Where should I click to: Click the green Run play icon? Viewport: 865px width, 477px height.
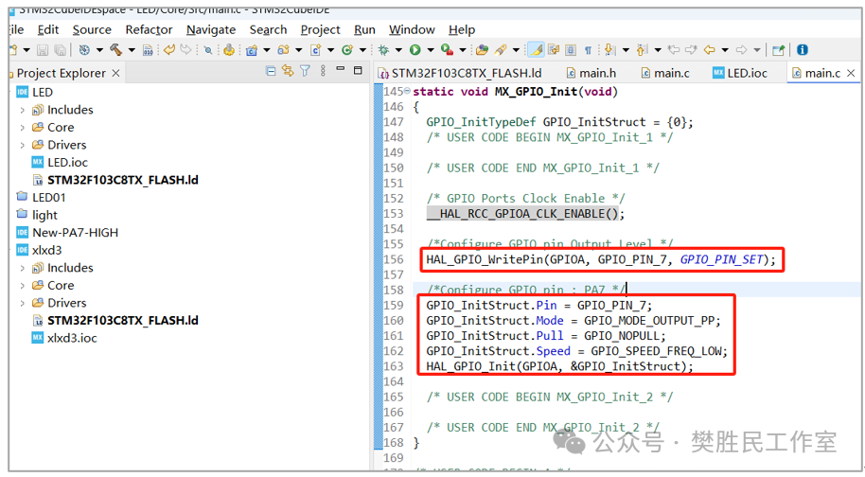415,50
